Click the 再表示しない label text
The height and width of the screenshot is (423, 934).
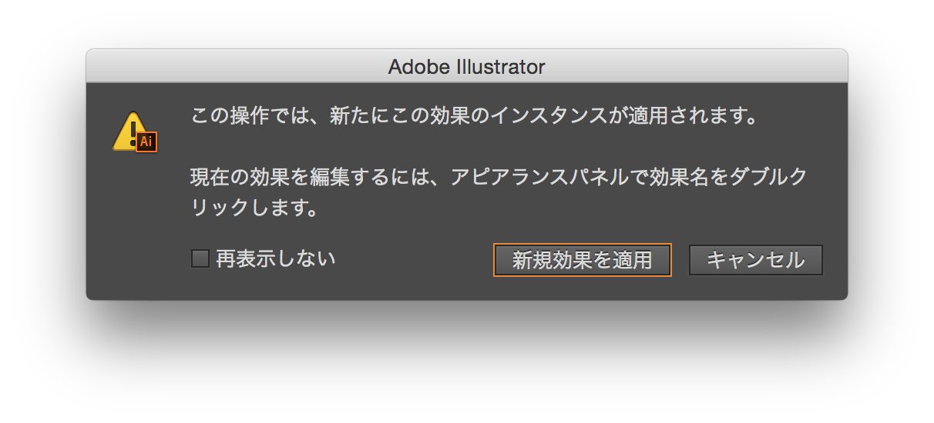coord(275,259)
